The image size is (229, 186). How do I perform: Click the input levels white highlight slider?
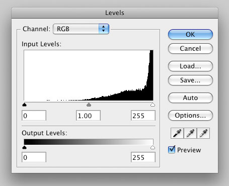point(152,105)
